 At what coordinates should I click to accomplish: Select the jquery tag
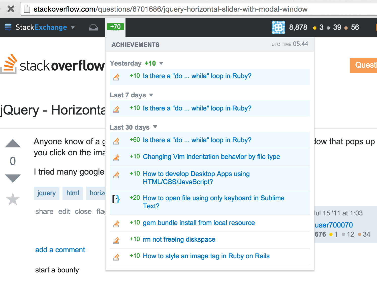[46, 193]
